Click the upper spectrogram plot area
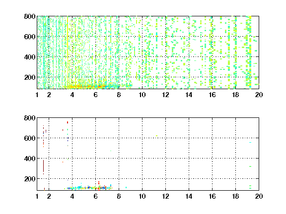The height and width of the screenshot is (214, 286). point(148,53)
